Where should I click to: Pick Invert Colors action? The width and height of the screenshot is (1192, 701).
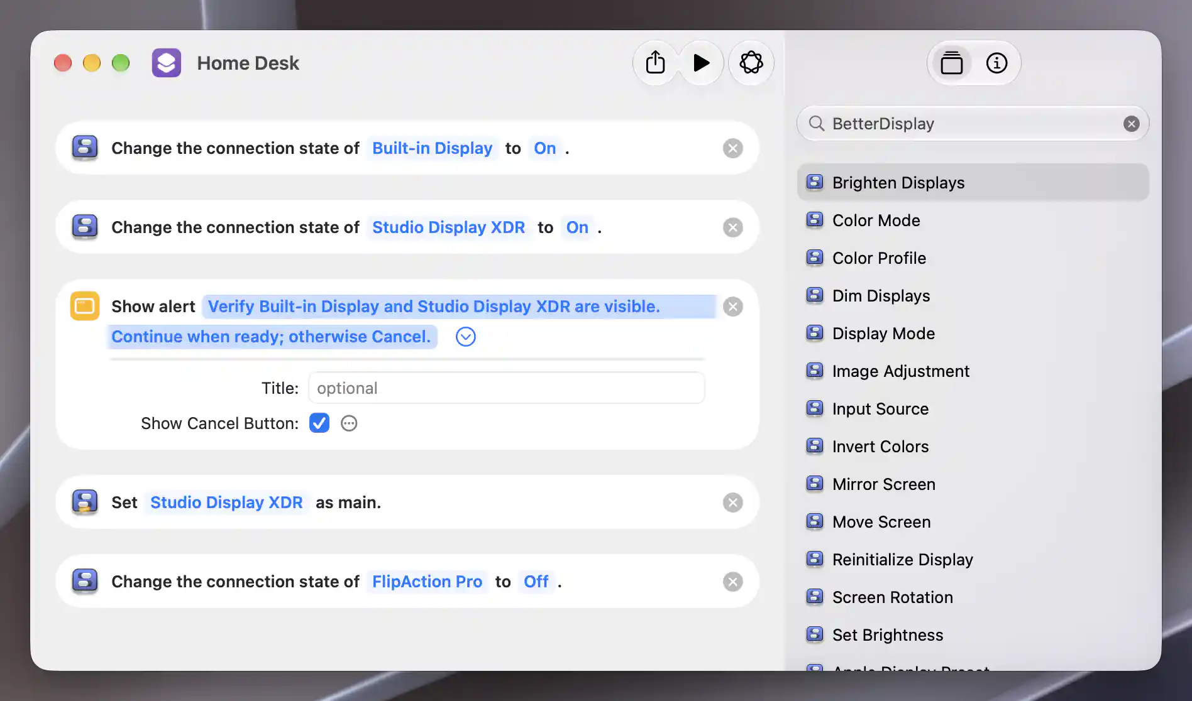pyautogui.click(x=973, y=447)
